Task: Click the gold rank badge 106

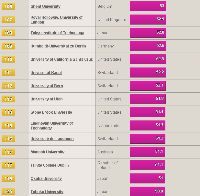Action: [x=8, y=6]
